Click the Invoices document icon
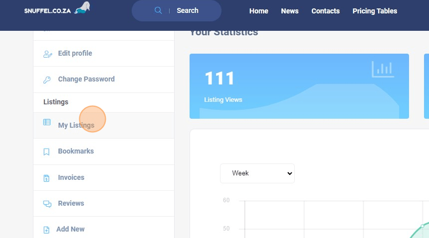 pyautogui.click(x=46, y=178)
